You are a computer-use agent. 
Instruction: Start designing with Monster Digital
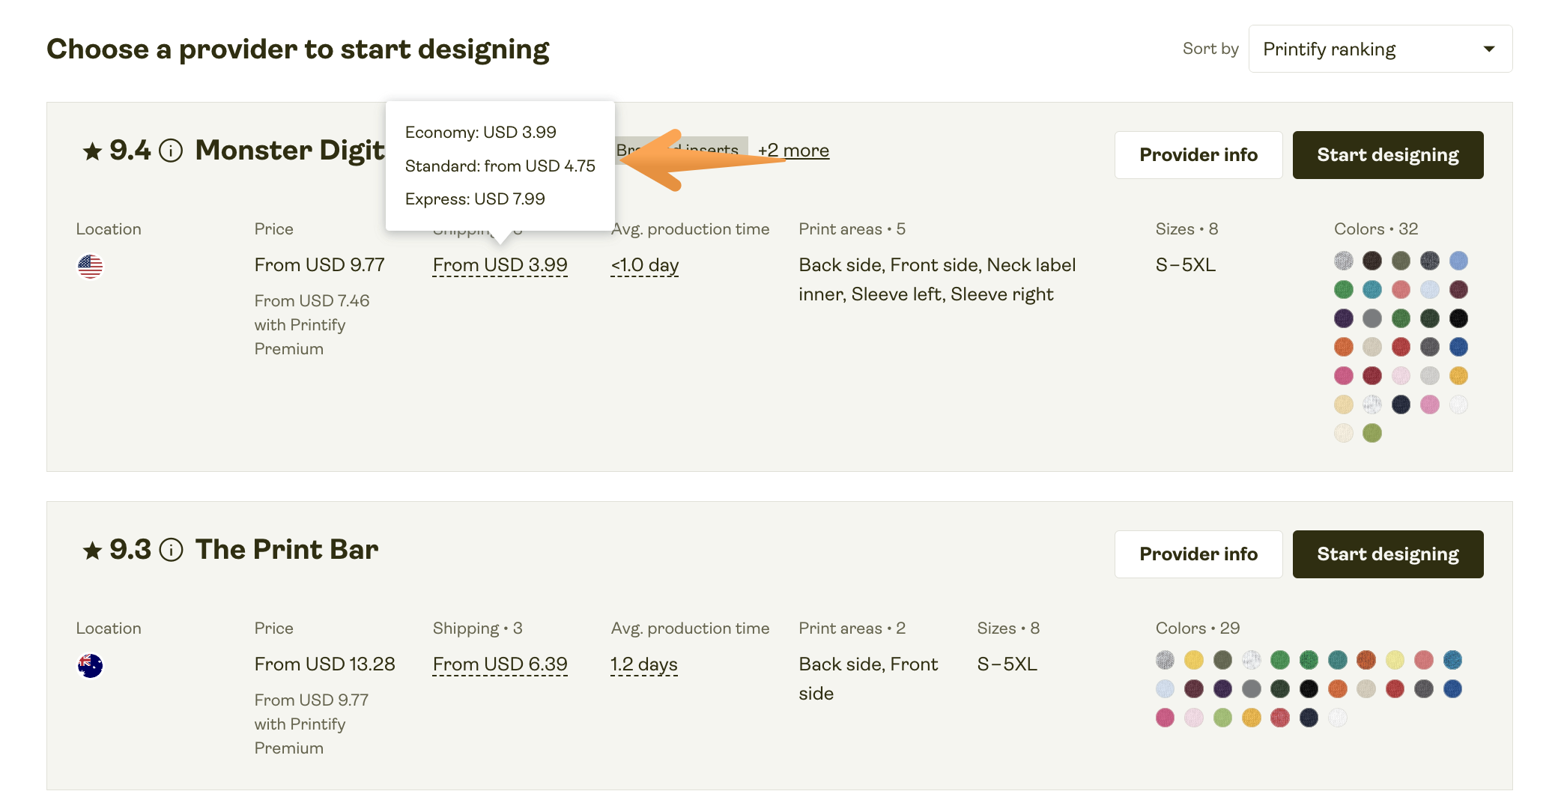[x=1388, y=155]
